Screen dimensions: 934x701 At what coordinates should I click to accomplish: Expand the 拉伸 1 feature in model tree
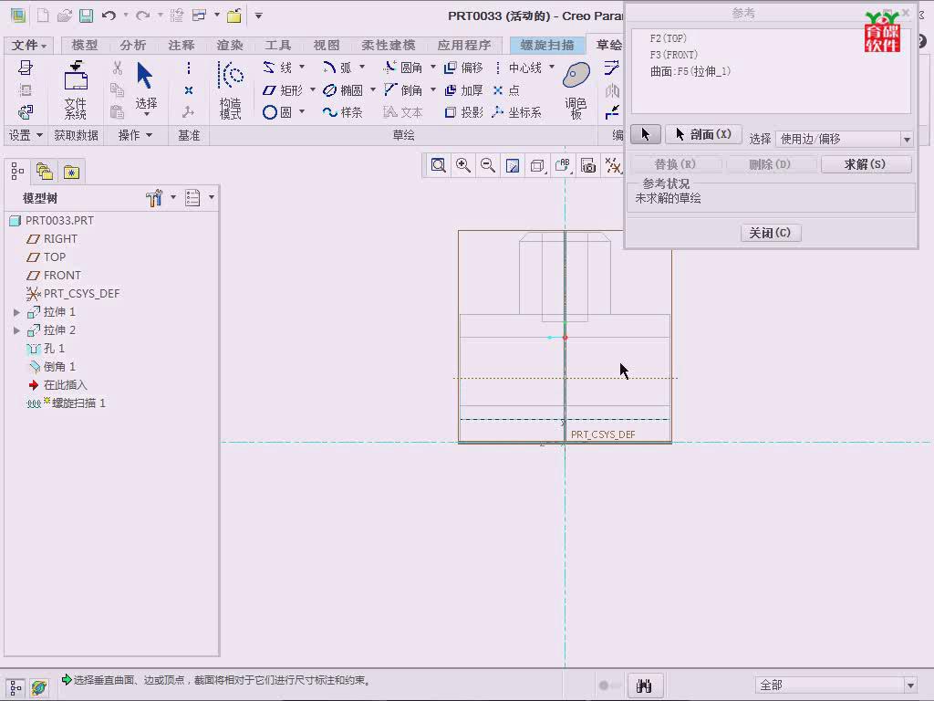(16, 312)
